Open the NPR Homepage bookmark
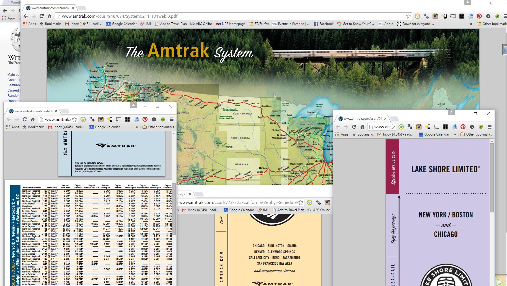The height and width of the screenshot is (286, 507). pyautogui.click(x=231, y=24)
